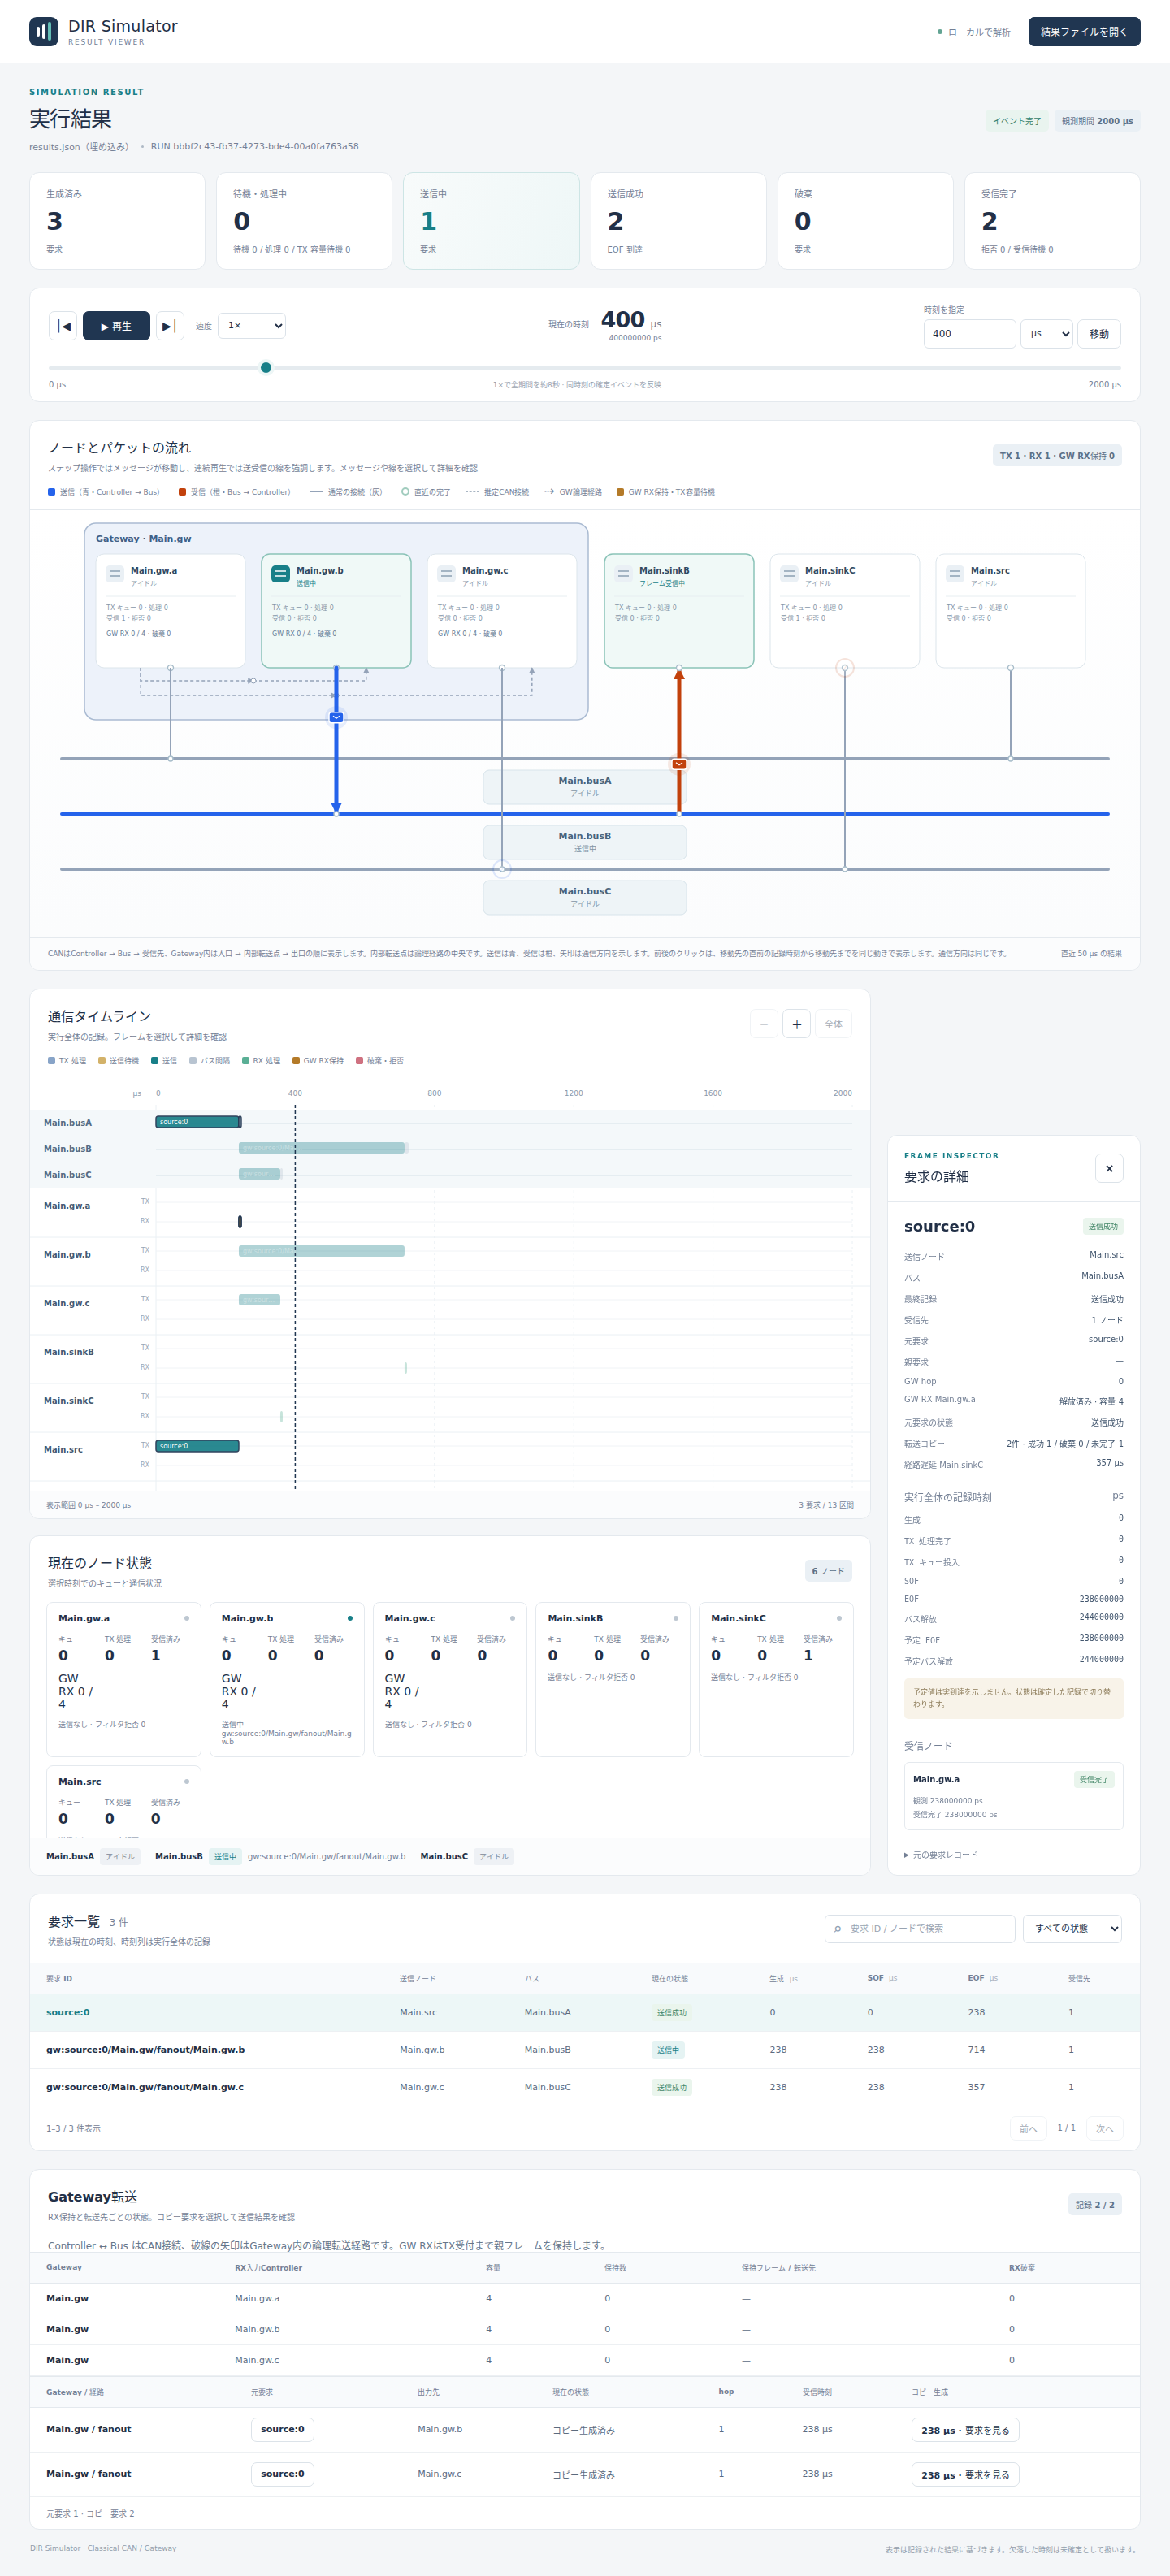Close the Frame Inspector panel

[x=1109, y=1168]
